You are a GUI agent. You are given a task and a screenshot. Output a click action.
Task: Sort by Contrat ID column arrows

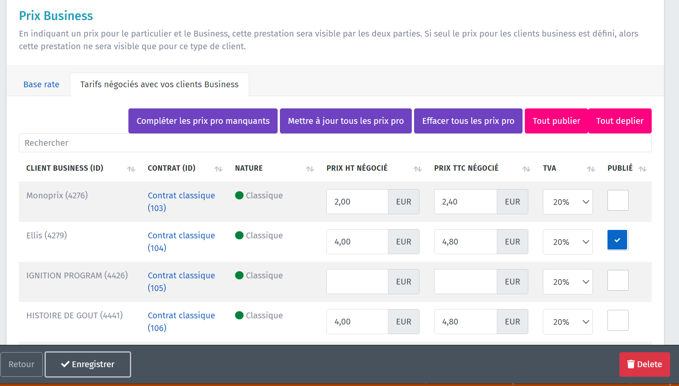[x=218, y=169]
